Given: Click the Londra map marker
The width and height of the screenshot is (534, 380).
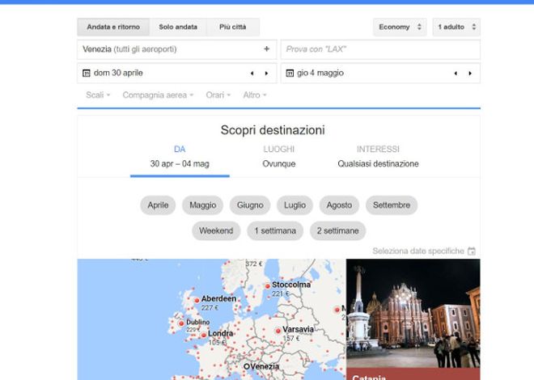Looking at the screenshot, I should point(204,335).
